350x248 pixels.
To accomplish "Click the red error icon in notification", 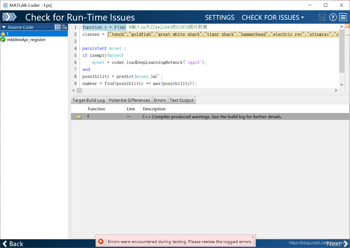I will (x=101, y=242).
